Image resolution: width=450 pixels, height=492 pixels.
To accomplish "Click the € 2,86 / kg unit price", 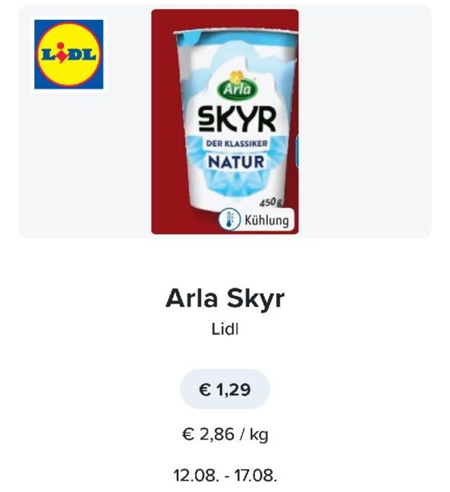I will coord(225,435).
